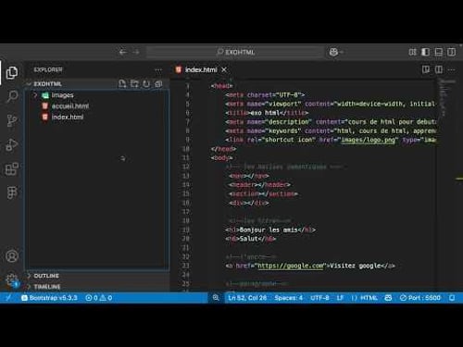Screen dimensions: 463x347
Task: Click Bootstrap v5.3.3 in status bar
Action: click(x=49, y=298)
